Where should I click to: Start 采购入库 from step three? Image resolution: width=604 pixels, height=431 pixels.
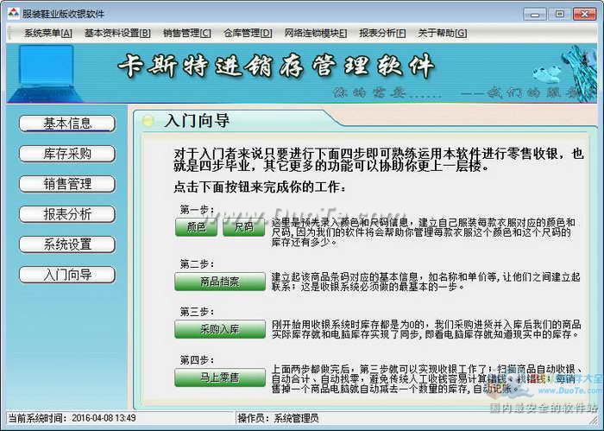click(220, 330)
